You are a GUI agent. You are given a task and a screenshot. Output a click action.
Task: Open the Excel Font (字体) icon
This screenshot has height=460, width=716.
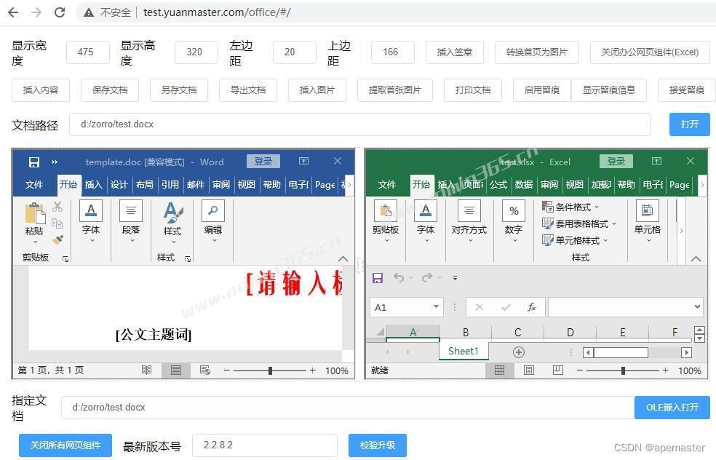pos(426,211)
